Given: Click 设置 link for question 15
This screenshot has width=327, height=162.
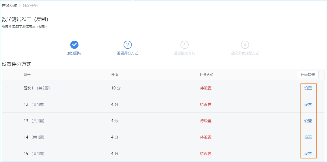Looking at the screenshot, I should click(x=308, y=154).
